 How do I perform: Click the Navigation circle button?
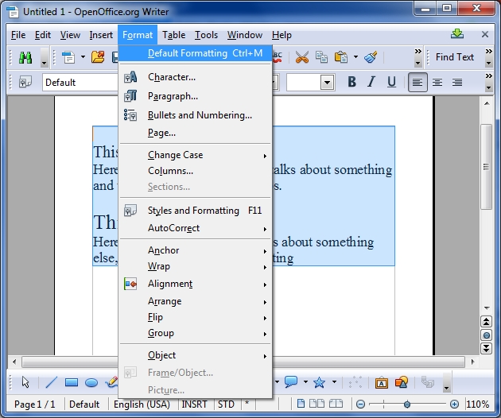(x=487, y=335)
